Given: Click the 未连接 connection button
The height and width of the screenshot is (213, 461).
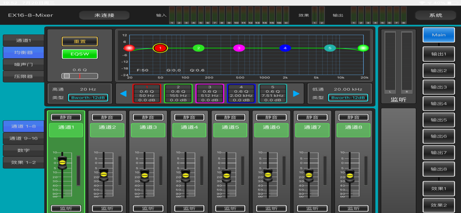Looking at the screenshot, I should [104, 15].
